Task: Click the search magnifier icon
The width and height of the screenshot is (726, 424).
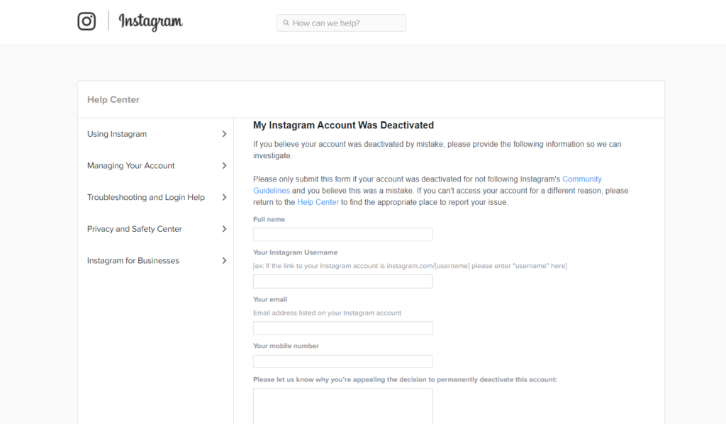Action: [286, 23]
